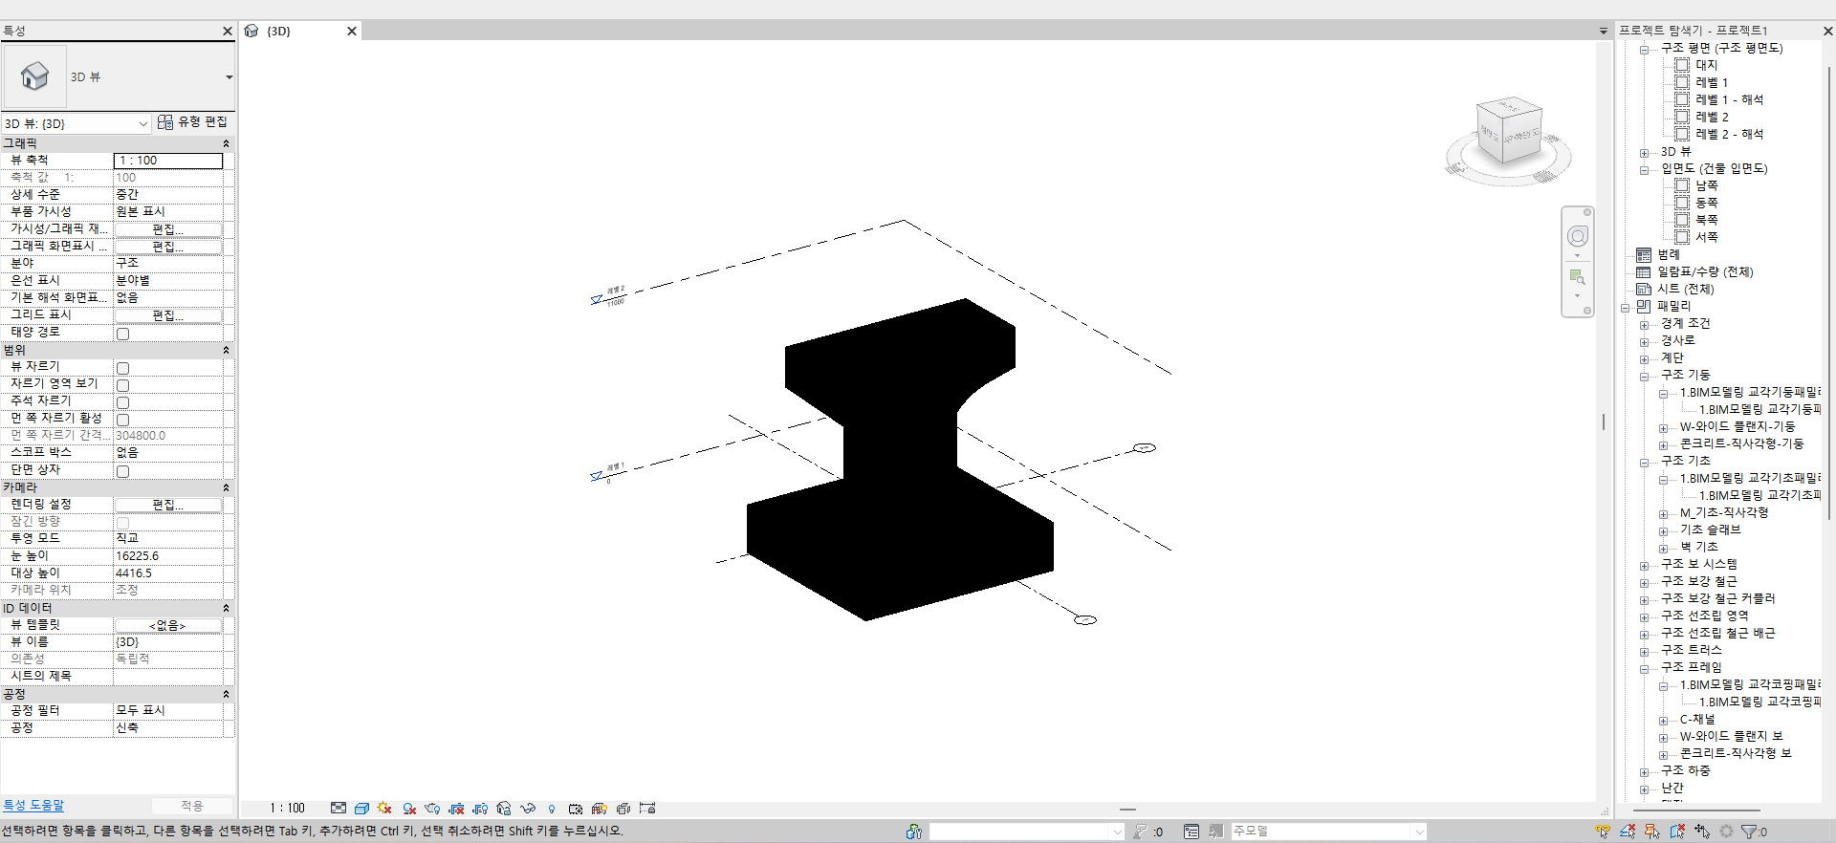Click the Detail Level icon in view bar
1836x843 pixels.
339,809
